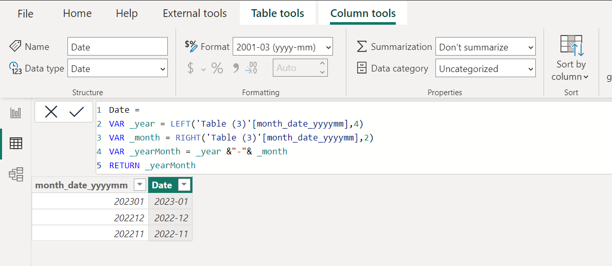Open the Model view icon
This screenshot has width=612, height=266.
16,174
